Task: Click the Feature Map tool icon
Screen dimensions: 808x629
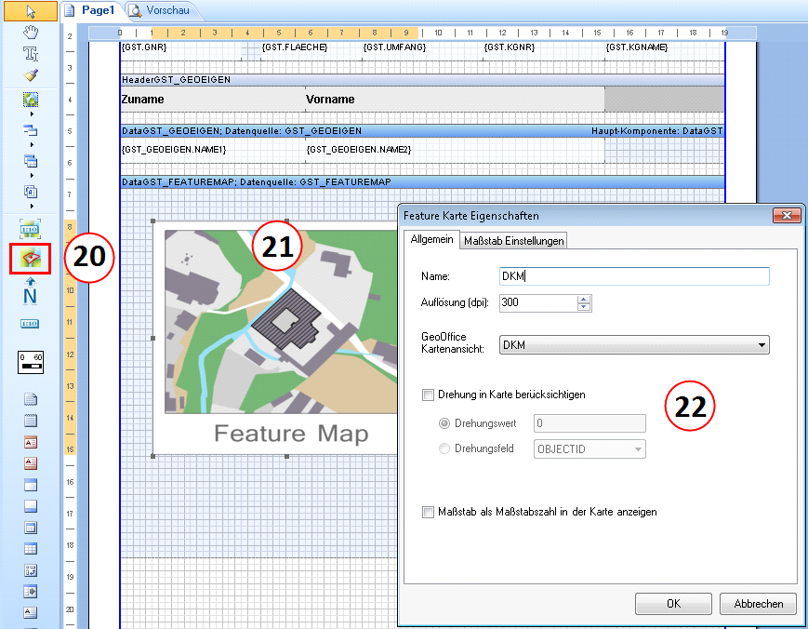Action: 31,258
